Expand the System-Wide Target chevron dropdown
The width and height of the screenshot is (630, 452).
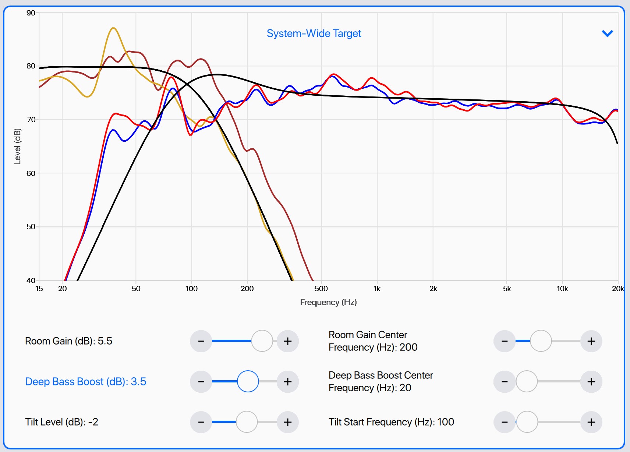(607, 33)
